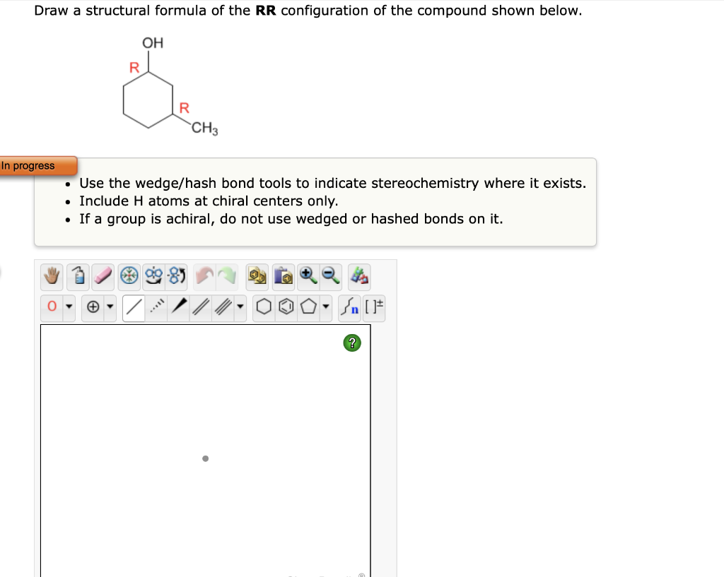724x577 pixels.
Task: Select the benzene ring template
Action: tap(286, 307)
